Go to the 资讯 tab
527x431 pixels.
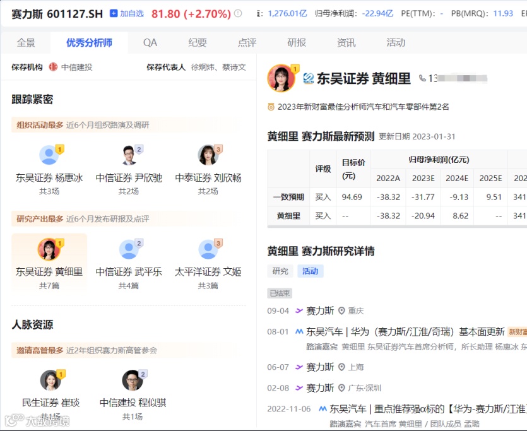[346, 43]
